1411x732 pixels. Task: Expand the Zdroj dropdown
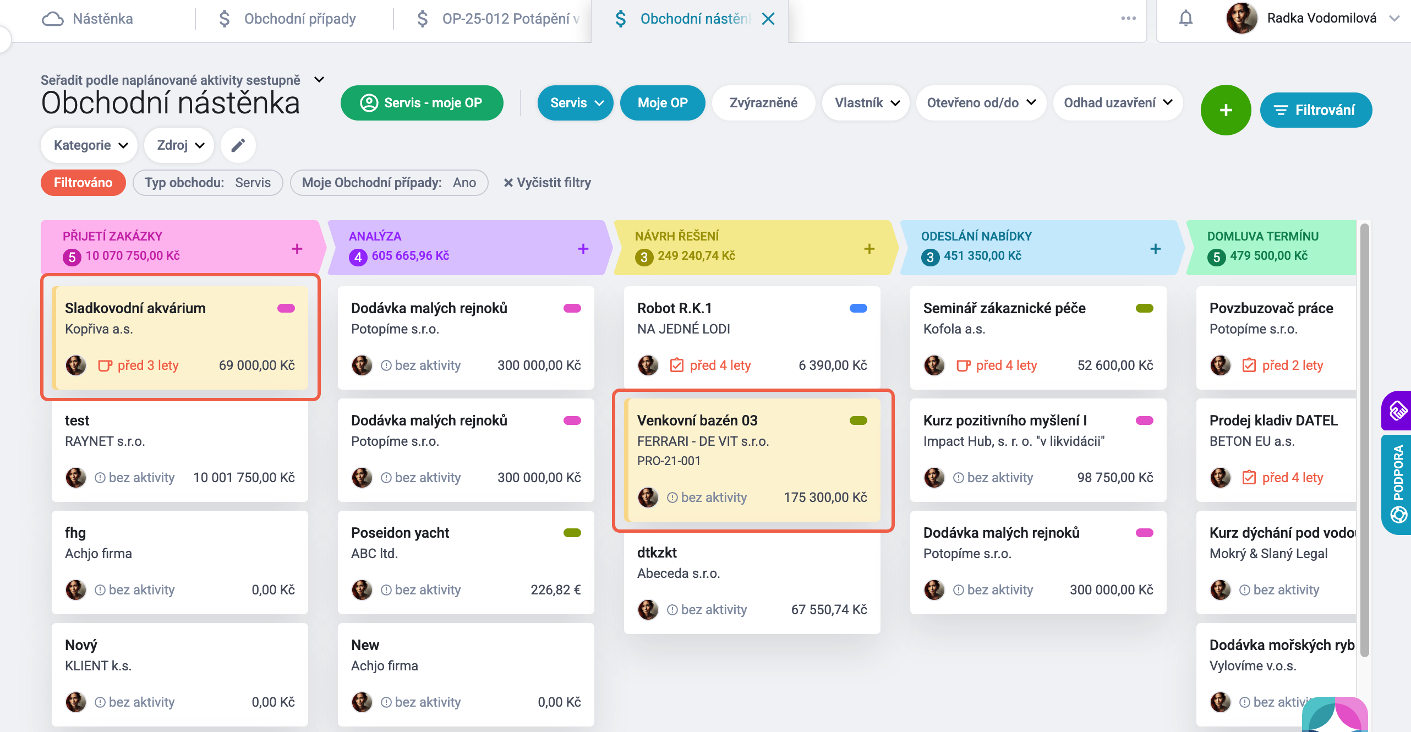[x=179, y=145]
